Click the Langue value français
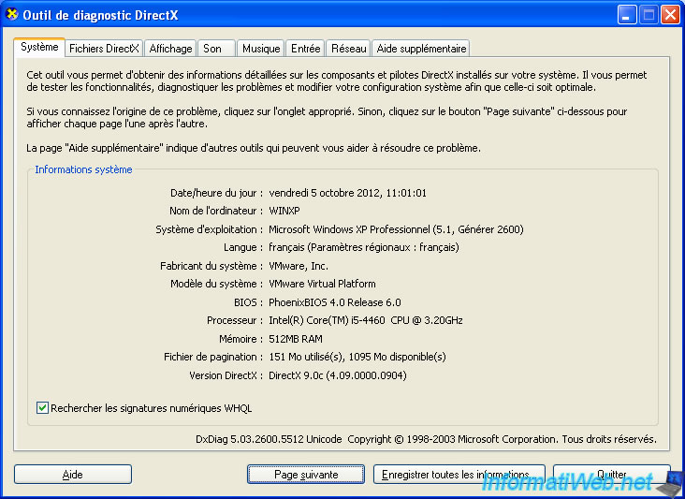 tap(363, 247)
